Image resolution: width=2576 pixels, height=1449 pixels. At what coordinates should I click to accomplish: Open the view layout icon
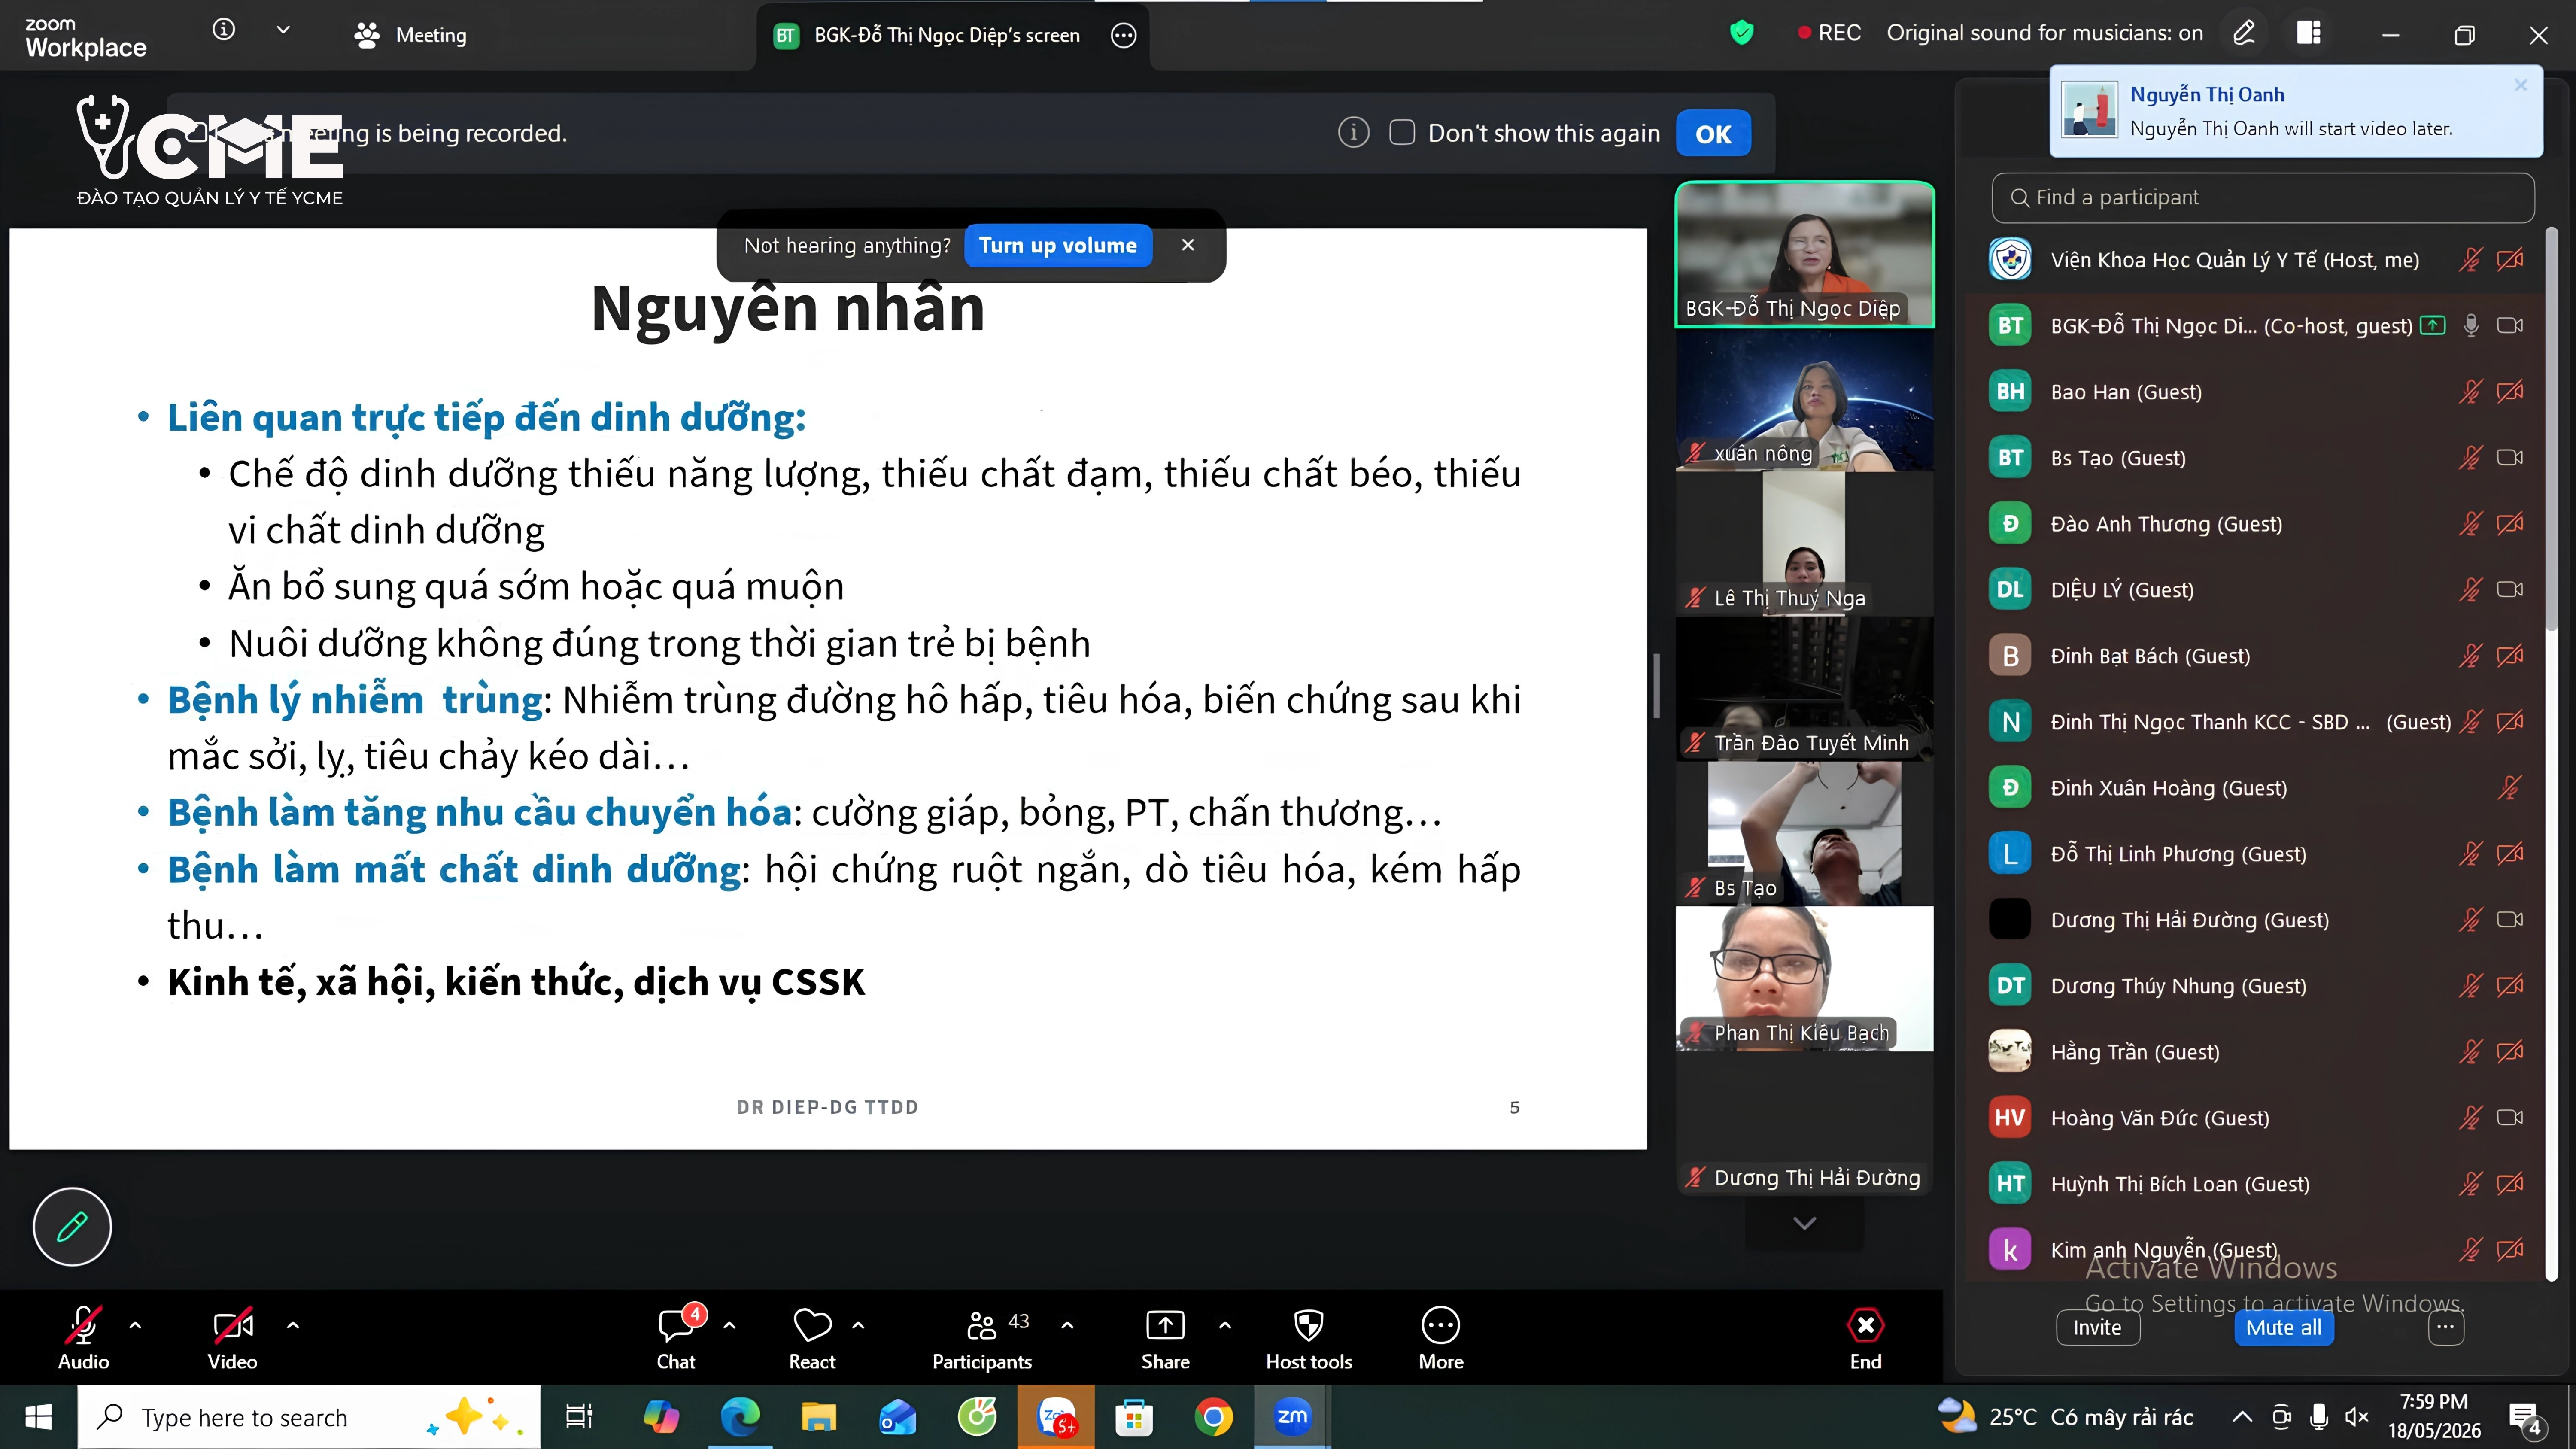(2309, 33)
